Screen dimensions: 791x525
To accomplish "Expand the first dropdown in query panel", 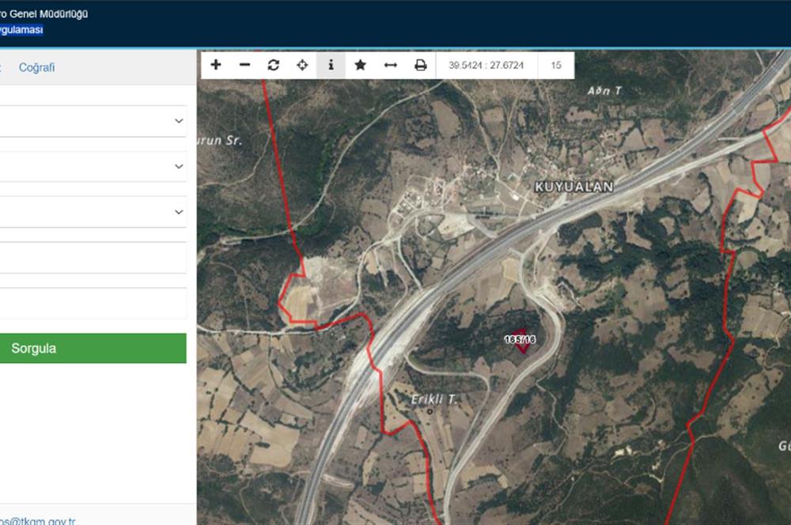I will pos(93,121).
